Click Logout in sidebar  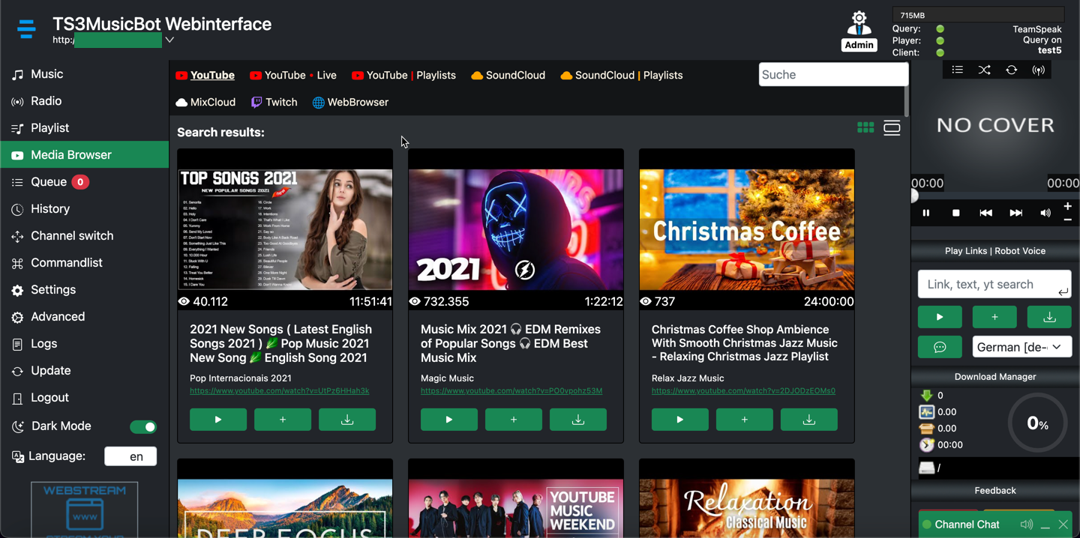[84, 398]
